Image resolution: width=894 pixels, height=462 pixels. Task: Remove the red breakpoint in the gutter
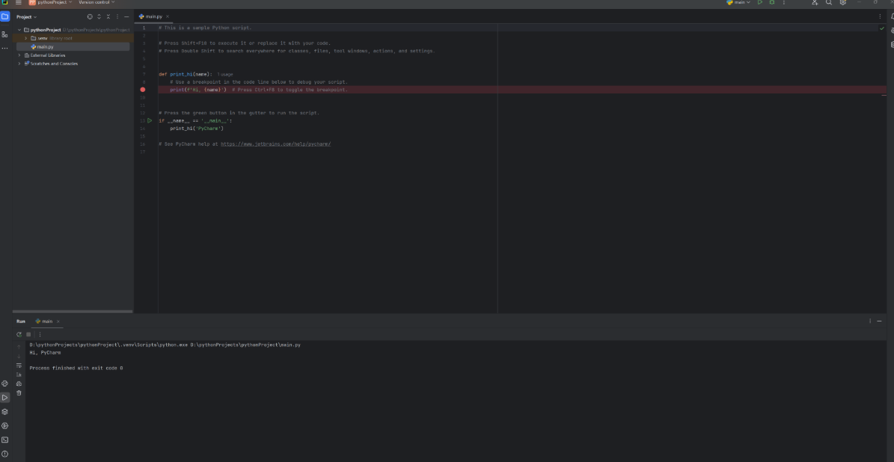[x=142, y=90]
